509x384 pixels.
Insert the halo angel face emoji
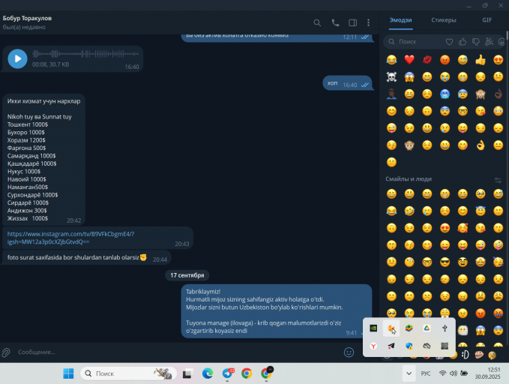pyautogui.click(x=481, y=211)
